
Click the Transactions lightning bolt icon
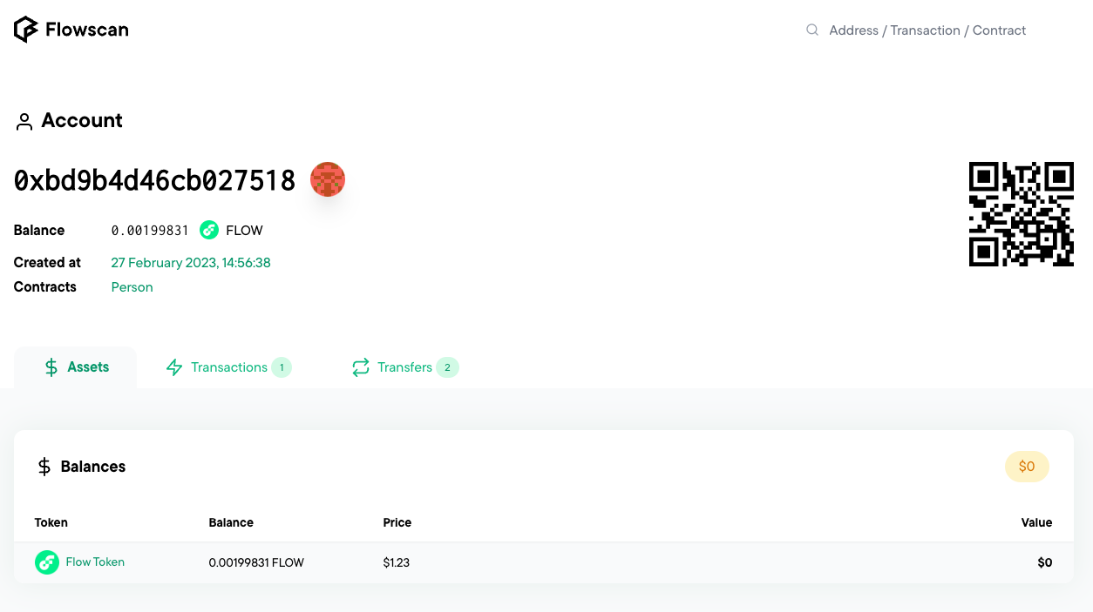174,367
